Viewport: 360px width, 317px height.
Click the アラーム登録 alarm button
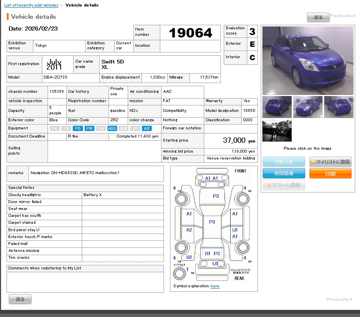pyautogui.click(x=284, y=185)
